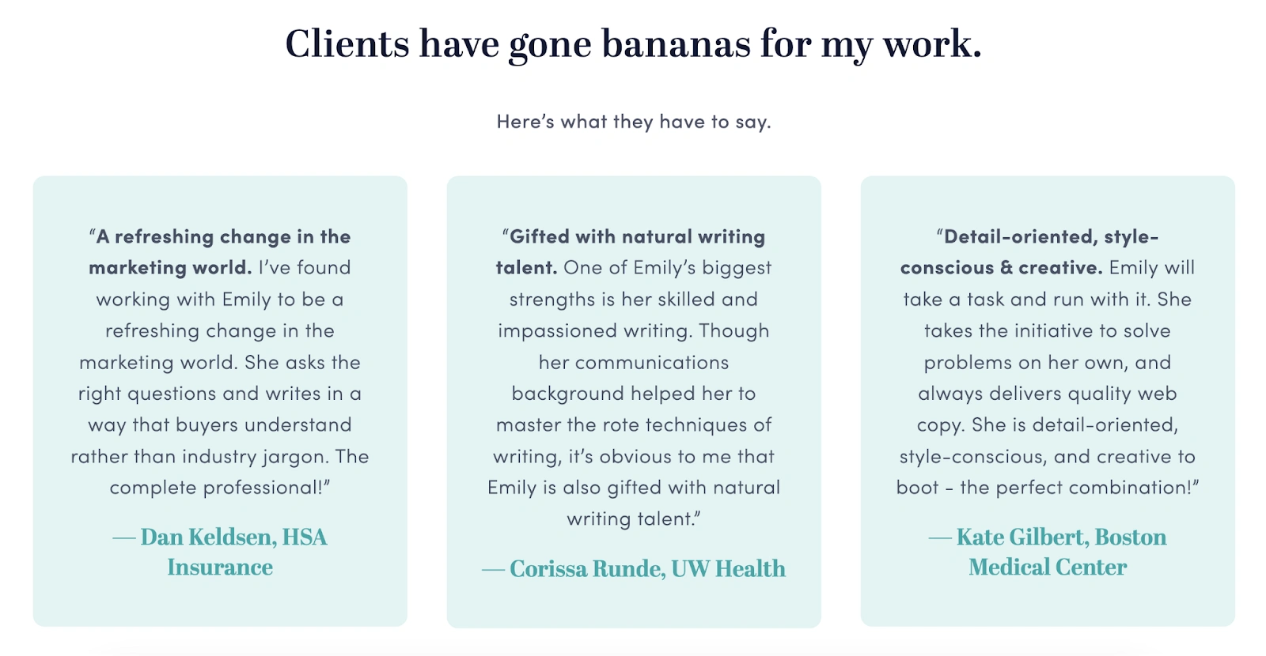This screenshot has height=656, width=1266.
Task: Click the closing line "writing talent." in middle card
Action: [633, 519]
